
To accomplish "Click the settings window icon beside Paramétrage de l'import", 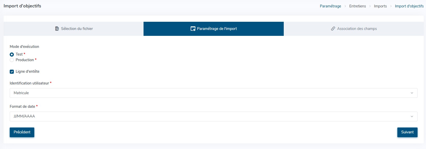I will point(193,29).
